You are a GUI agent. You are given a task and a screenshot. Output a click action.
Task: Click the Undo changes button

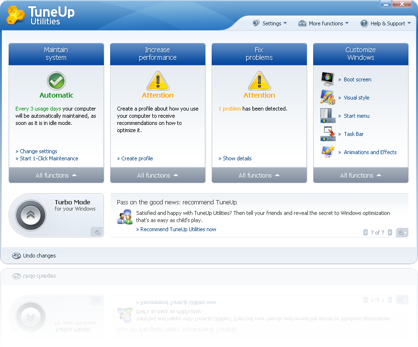[x=34, y=256]
